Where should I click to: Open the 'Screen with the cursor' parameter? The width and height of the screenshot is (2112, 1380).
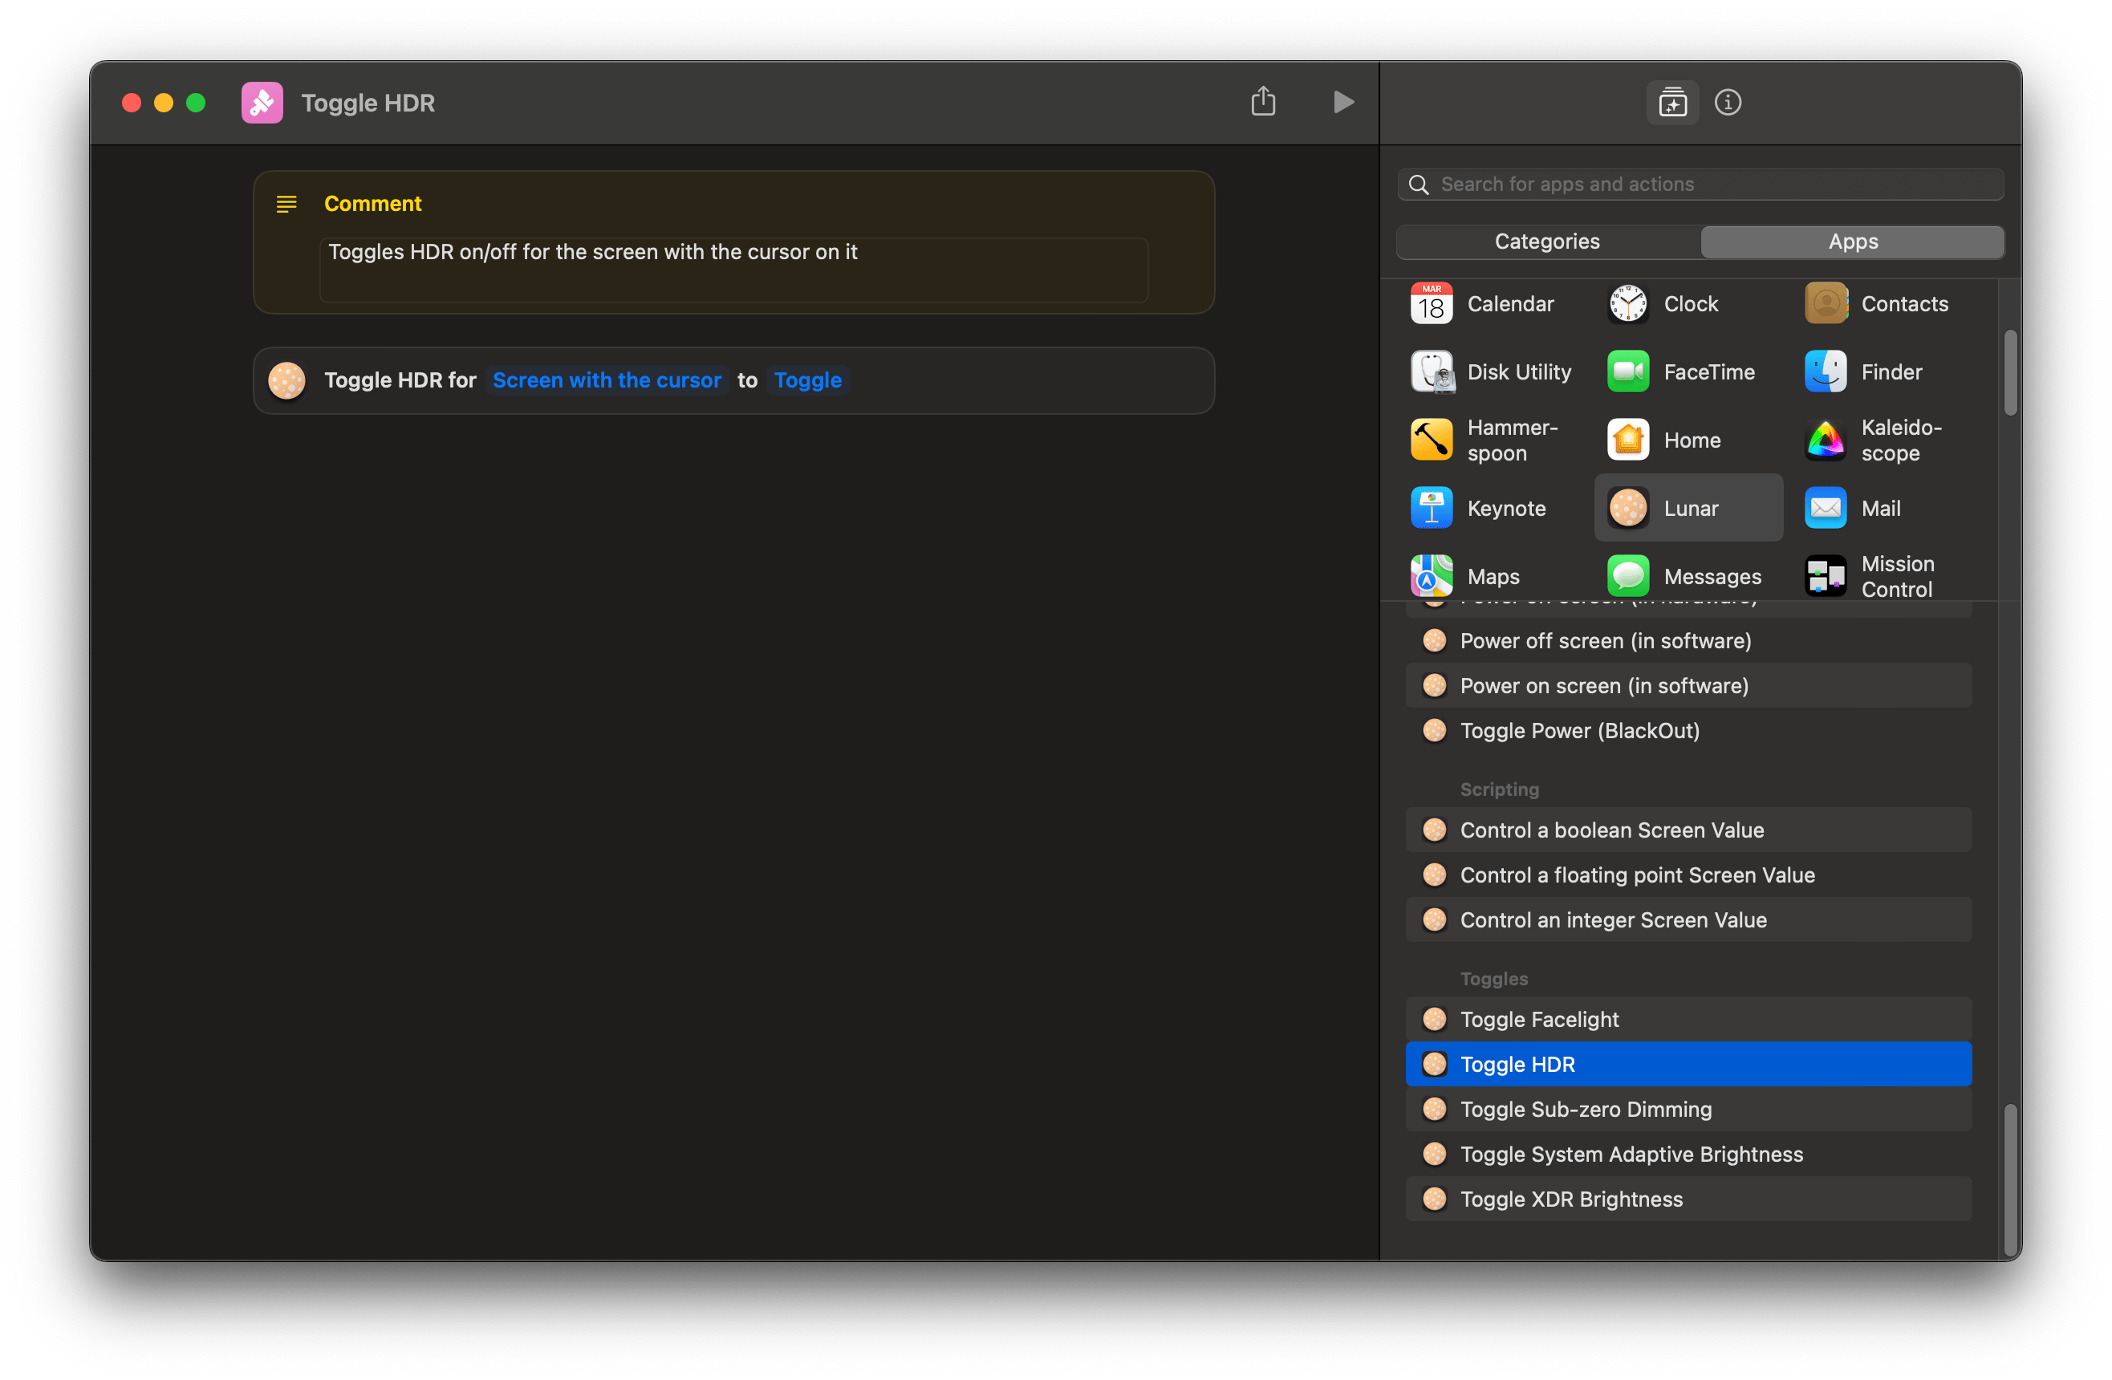point(606,379)
